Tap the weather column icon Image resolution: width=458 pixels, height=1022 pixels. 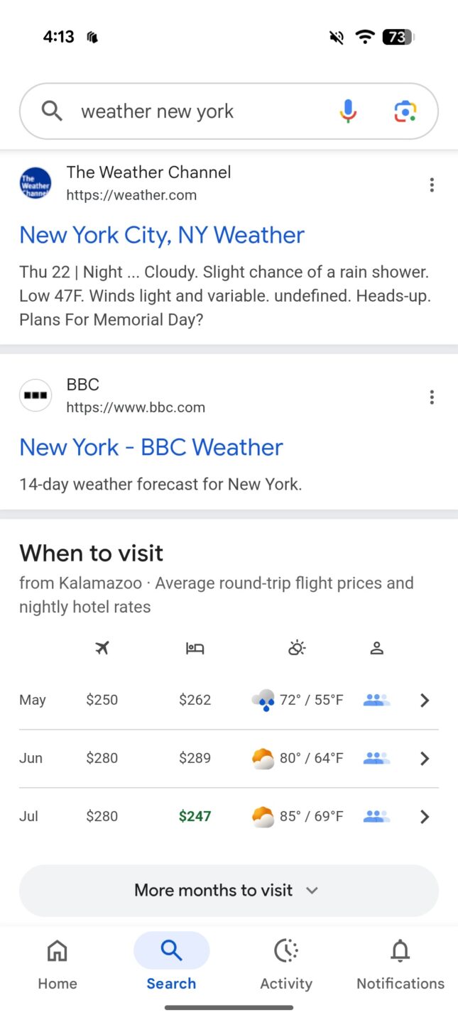296,647
